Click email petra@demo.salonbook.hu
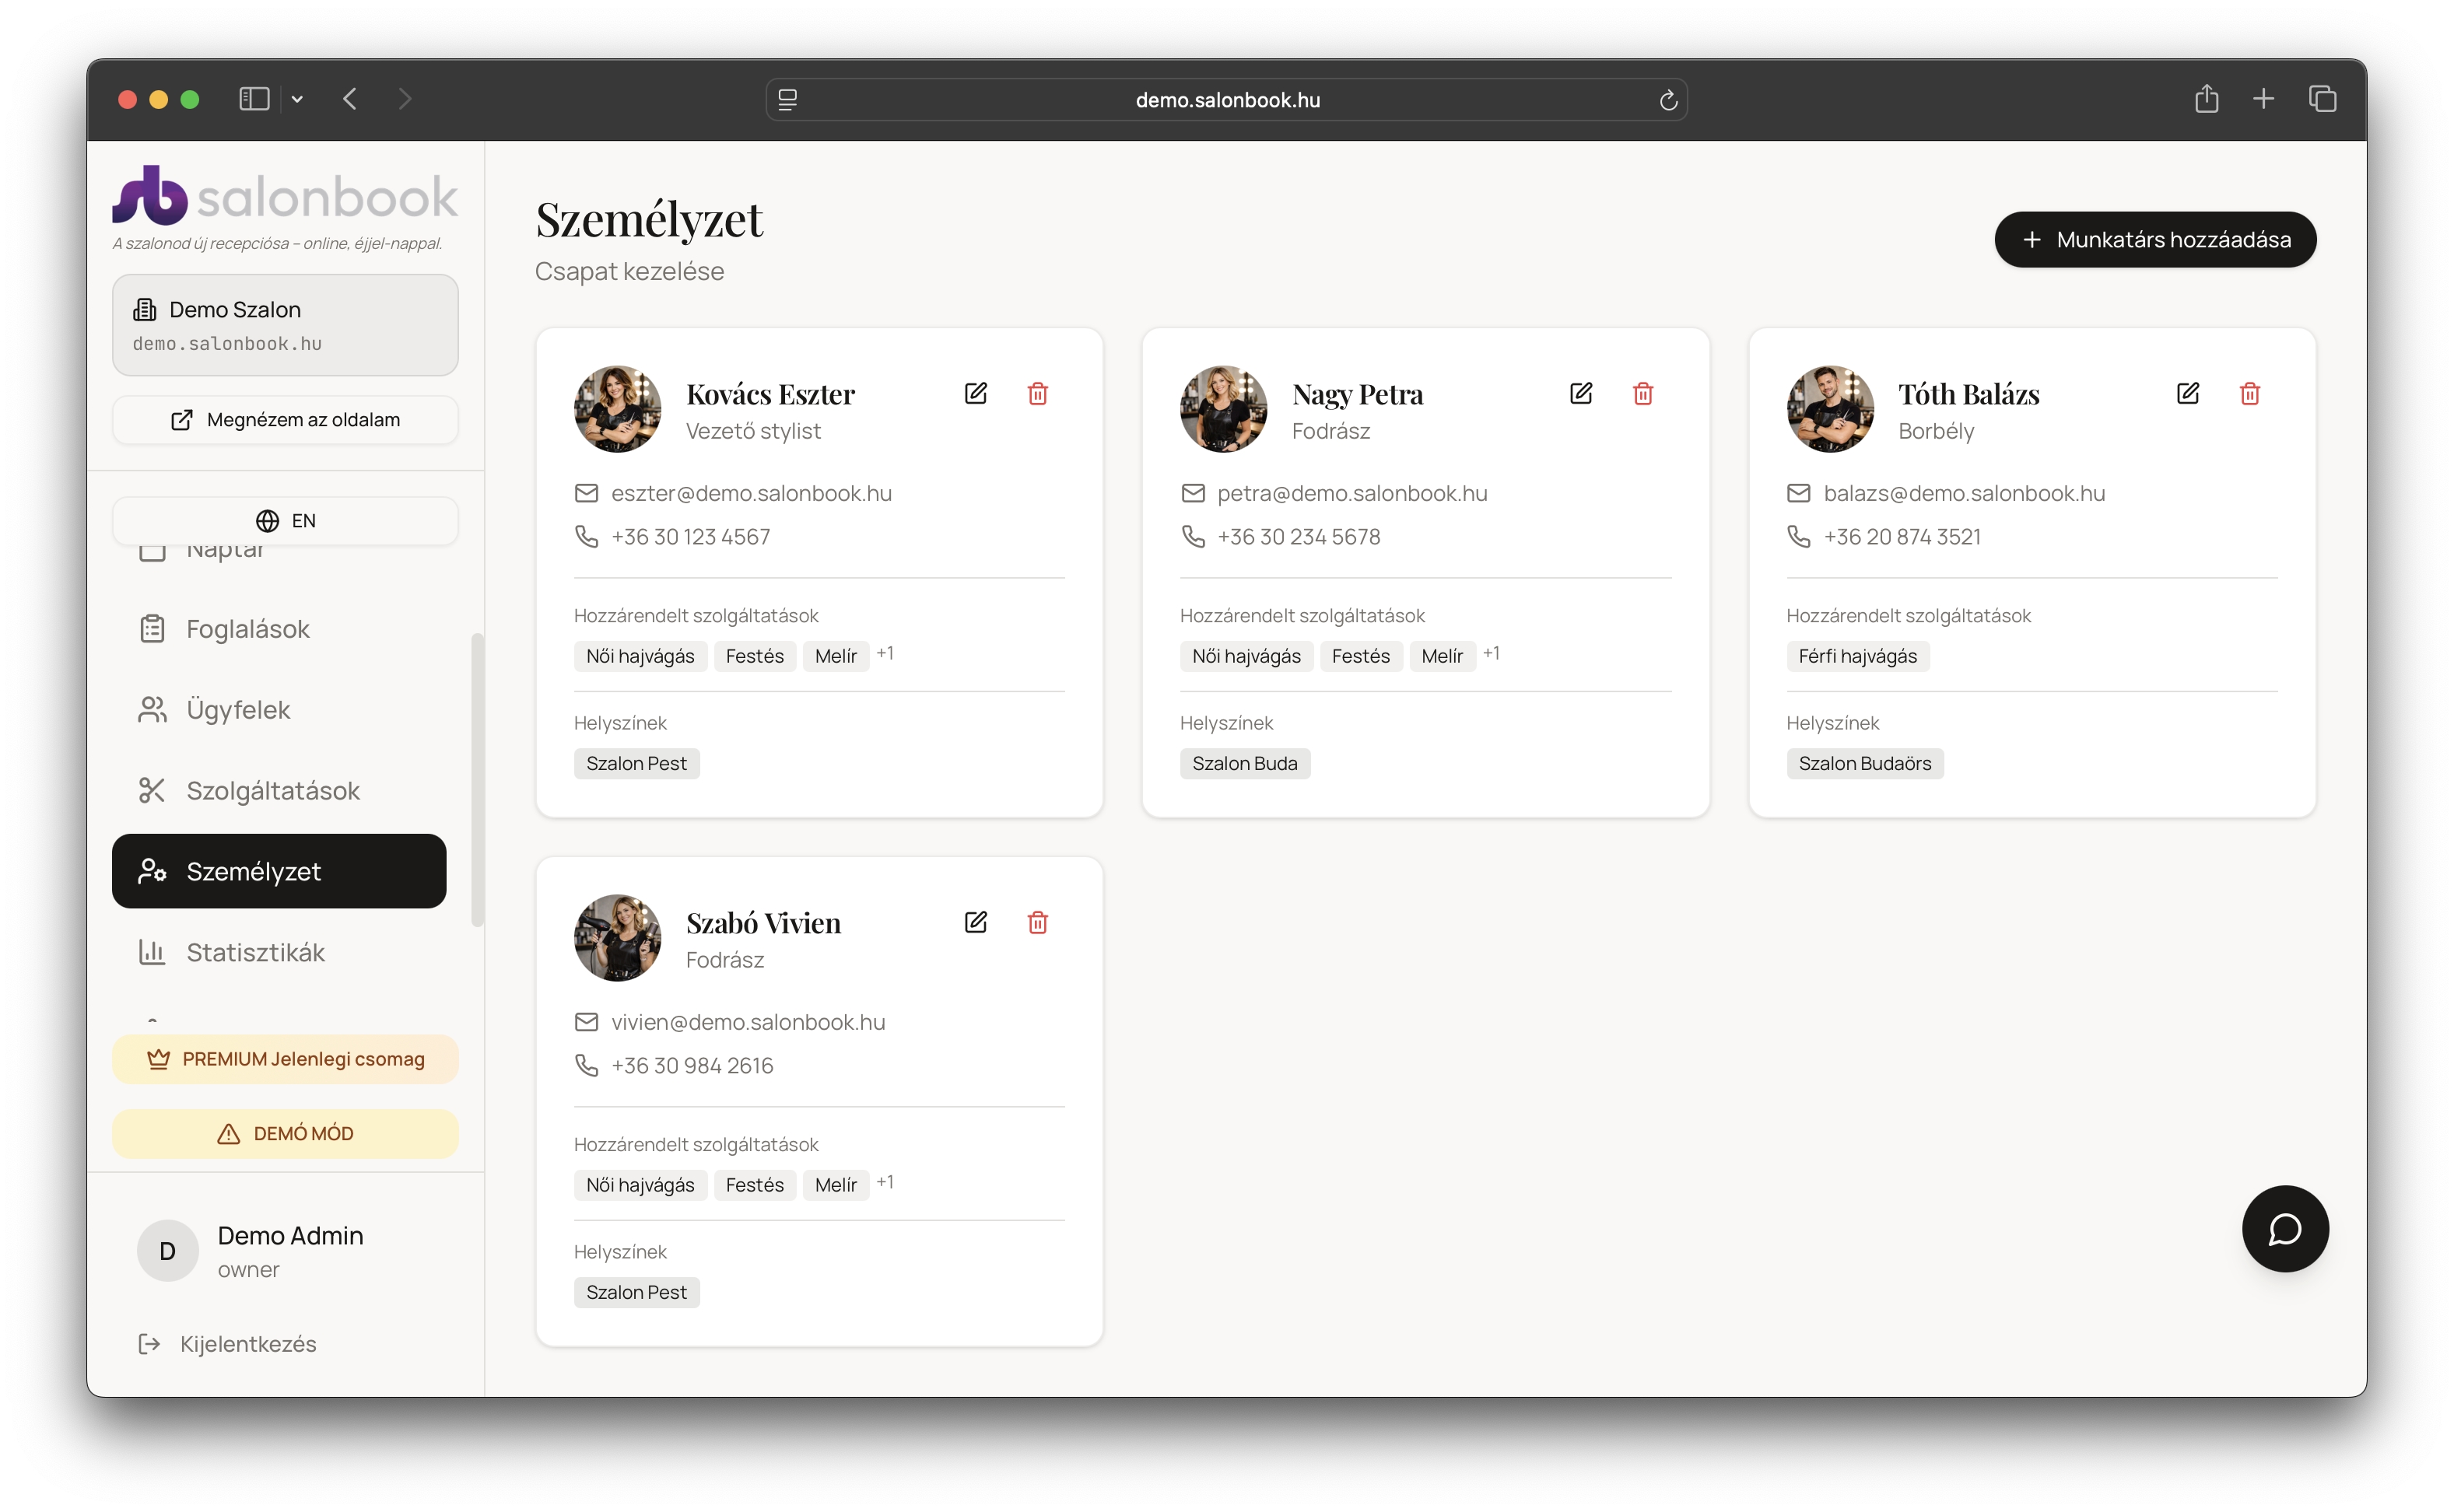The width and height of the screenshot is (2454, 1512). point(1351,493)
